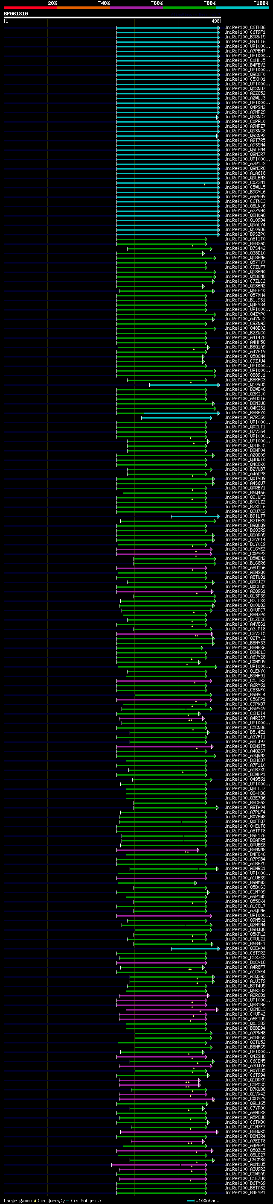Click hit label UniRef100_B0CUZ2

[x=245, y=502]
